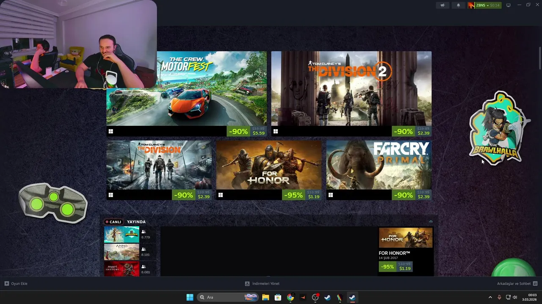This screenshot has height=304, width=542.
Task: Click the For Honor -95% tile badge
Action: [x=293, y=195]
